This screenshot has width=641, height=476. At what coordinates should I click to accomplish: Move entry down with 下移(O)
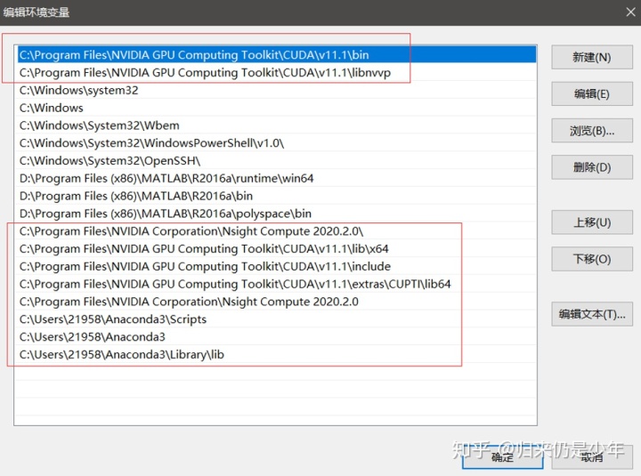[x=591, y=259]
